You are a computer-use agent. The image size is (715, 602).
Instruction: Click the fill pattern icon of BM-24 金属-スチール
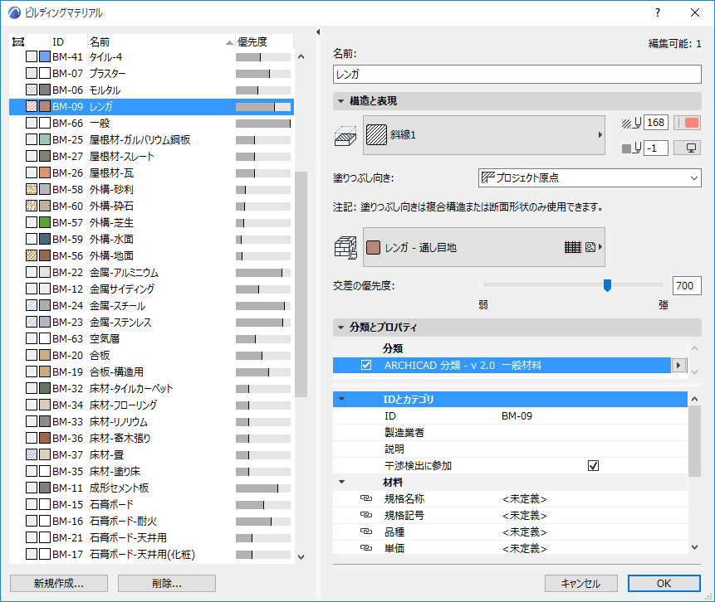tap(32, 305)
